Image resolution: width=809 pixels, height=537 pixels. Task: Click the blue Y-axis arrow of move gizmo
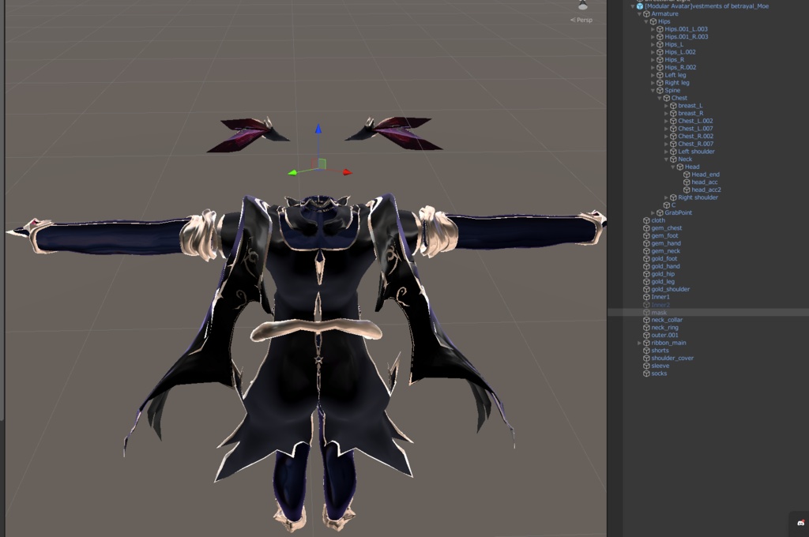[x=318, y=129]
